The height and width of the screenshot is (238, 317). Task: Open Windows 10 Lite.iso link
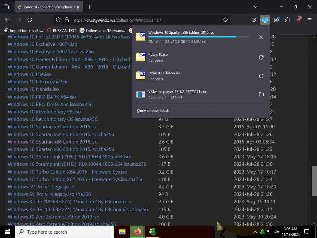(x=29, y=74)
